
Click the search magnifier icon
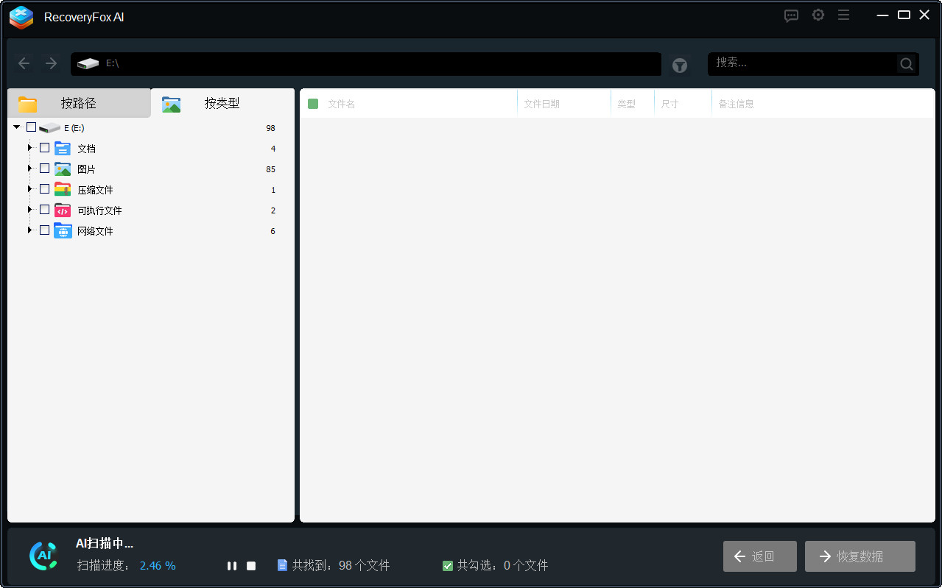(907, 64)
